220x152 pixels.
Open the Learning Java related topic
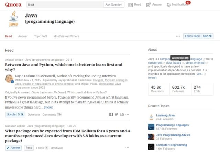click(x=165, y=115)
